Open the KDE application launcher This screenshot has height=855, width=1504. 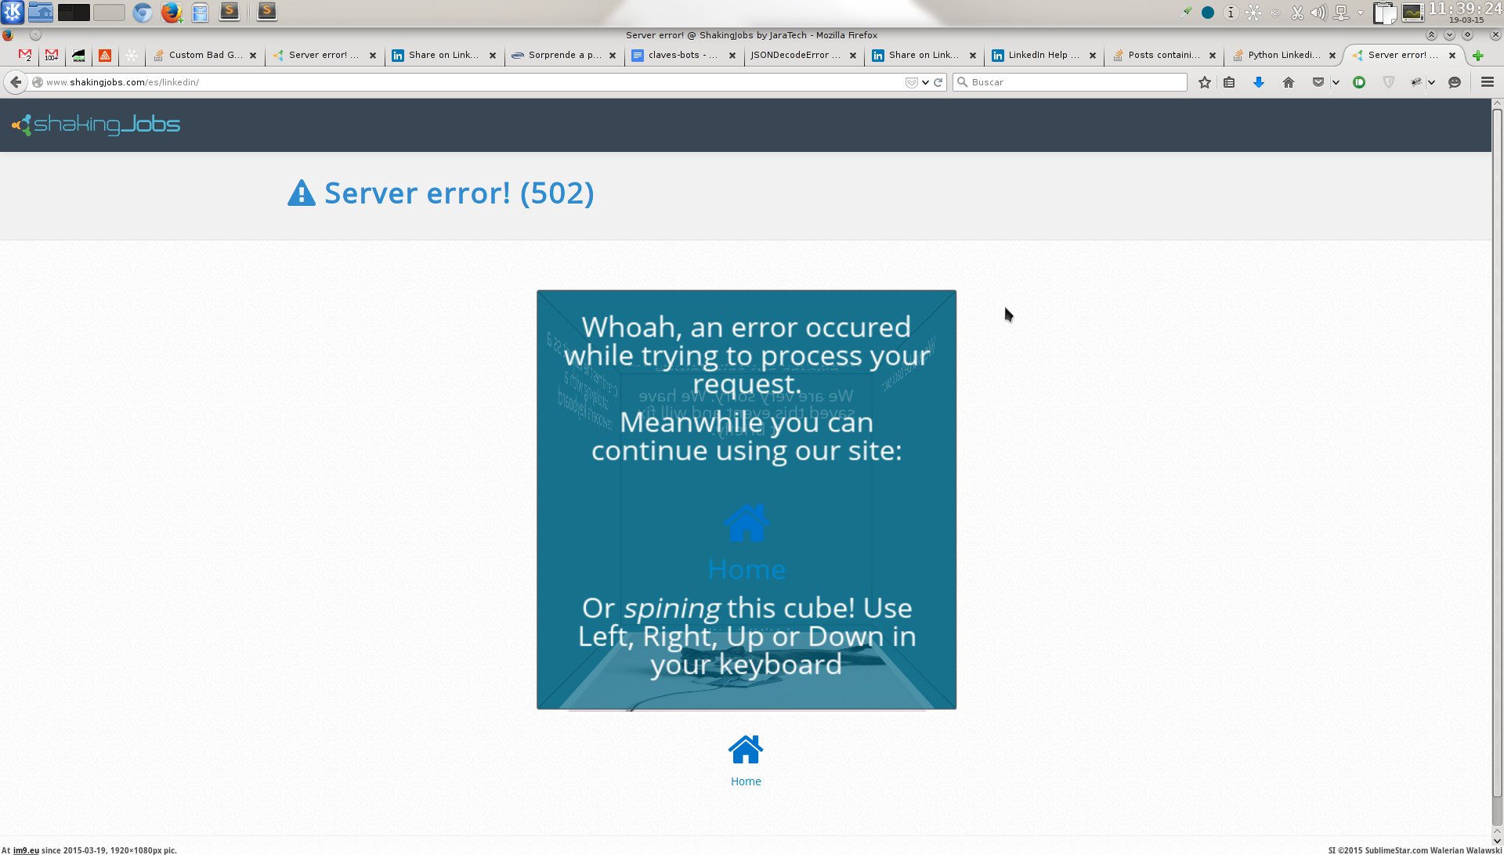[13, 12]
